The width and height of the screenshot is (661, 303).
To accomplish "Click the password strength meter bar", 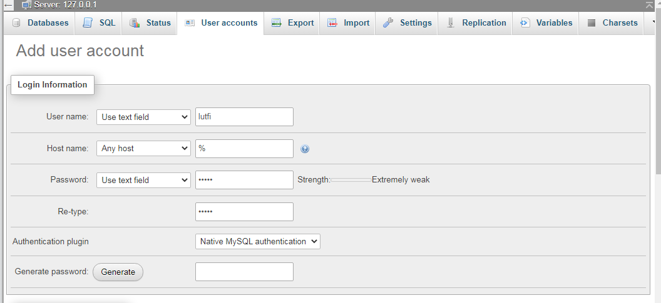I will pyautogui.click(x=351, y=180).
